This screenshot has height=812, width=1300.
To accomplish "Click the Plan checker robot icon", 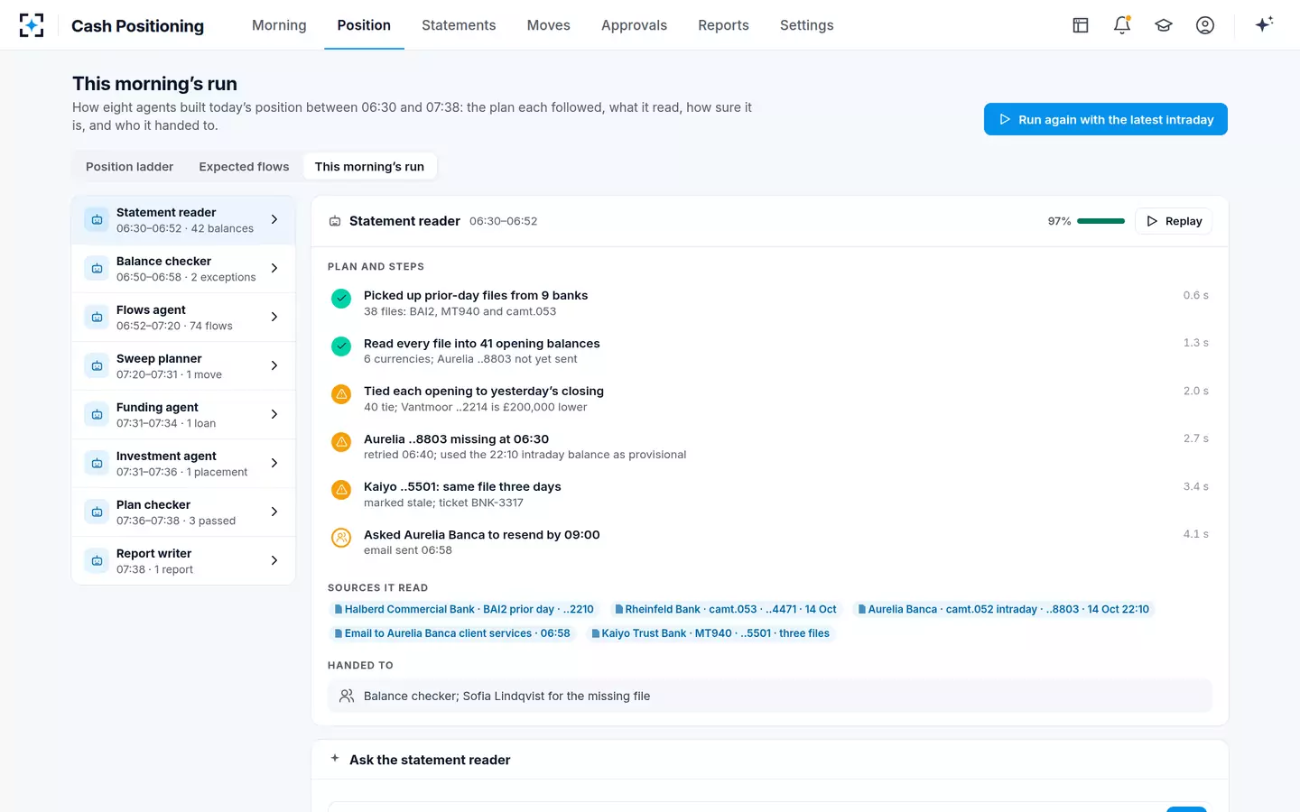I will 97,512.
